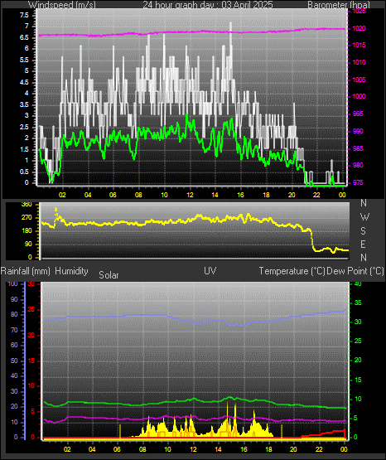Click the 20 hour marker on wind graph
The height and width of the screenshot is (460, 386).
[292, 195]
